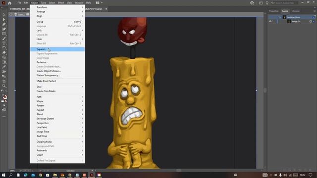Open Edit Toolbar three-dots button
Viewport: 317px width, 178px height.
[x=4, y=117]
